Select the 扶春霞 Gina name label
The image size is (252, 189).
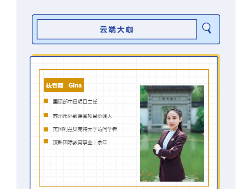coord(64,85)
